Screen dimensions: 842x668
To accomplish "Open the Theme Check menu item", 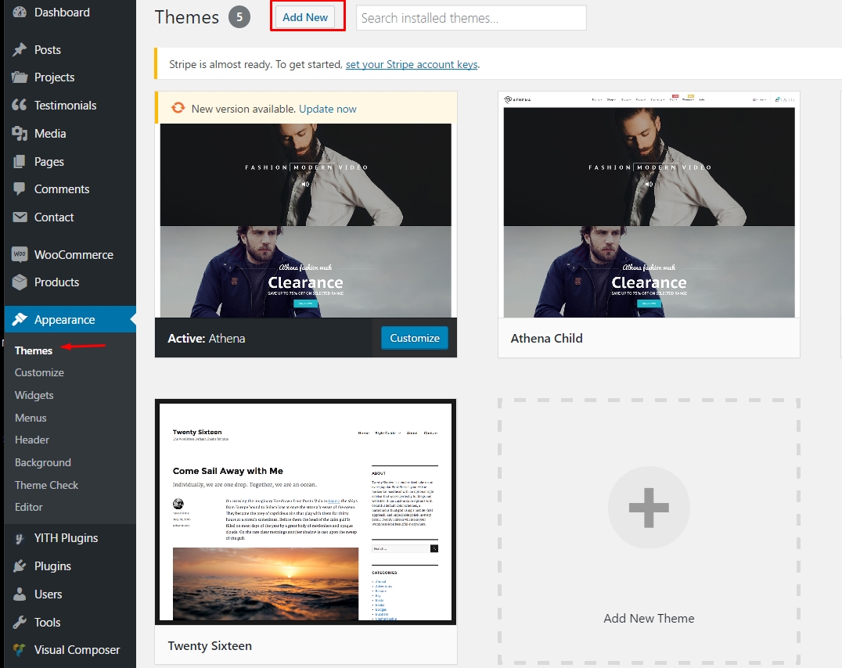I will 46,485.
